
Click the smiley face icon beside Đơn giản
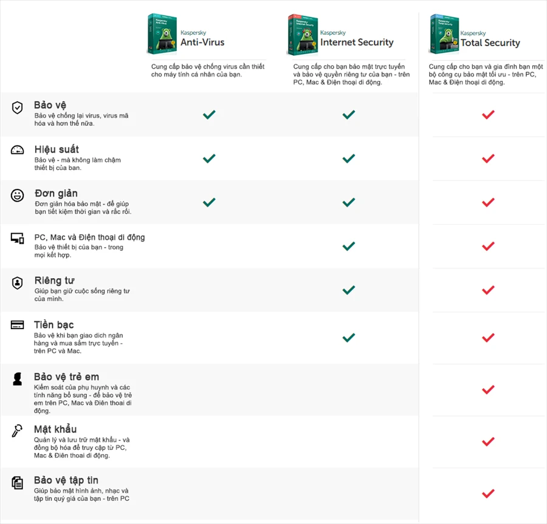click(17, 195)
